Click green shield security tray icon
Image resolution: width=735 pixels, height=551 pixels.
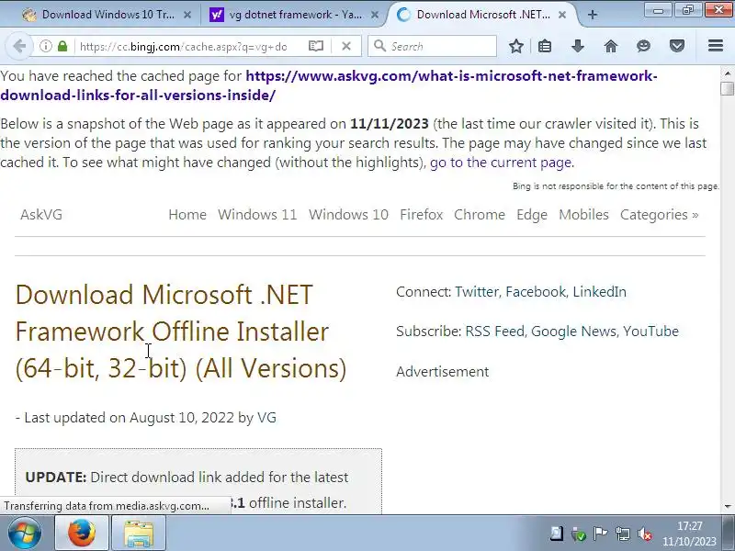[579, 534]
